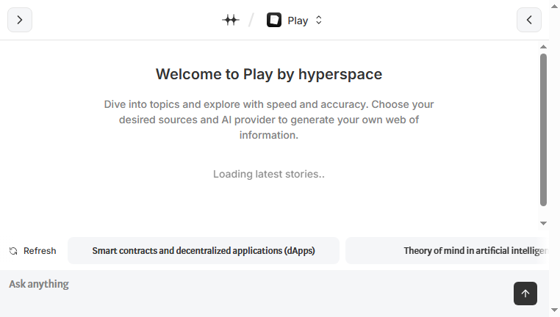
Task: Click the outer page scrollbar up arrow
Action: tap(555, 6)
